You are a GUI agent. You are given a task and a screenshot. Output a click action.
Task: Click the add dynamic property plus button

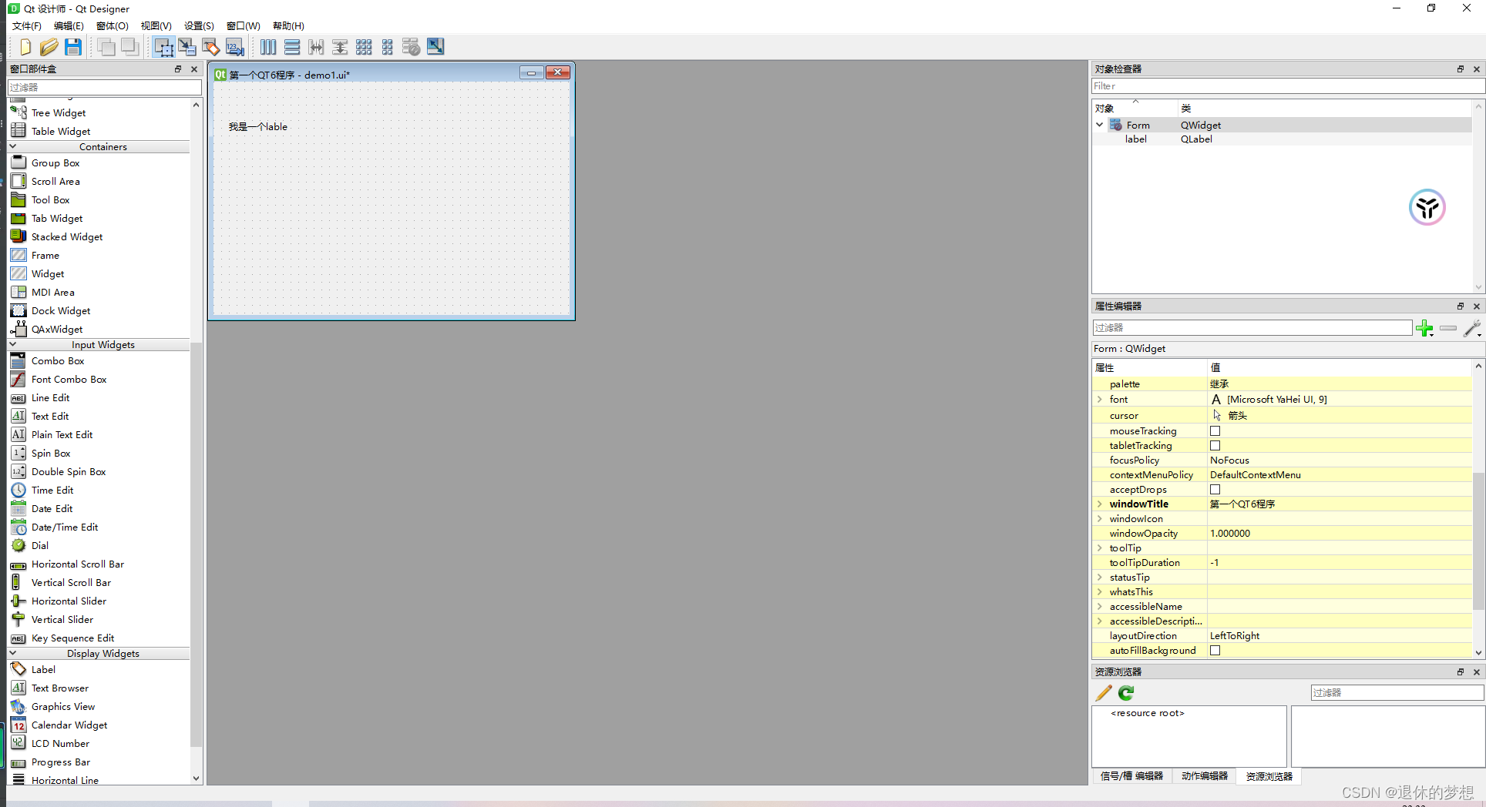[x=1424, y=328]
